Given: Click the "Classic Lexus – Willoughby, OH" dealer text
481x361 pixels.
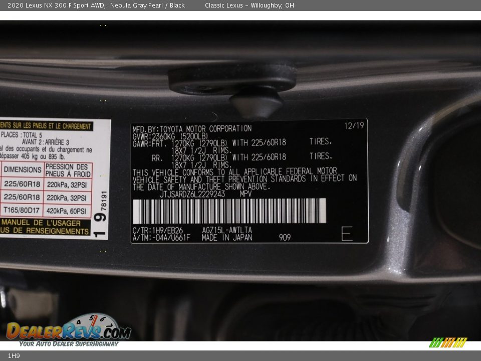Looking at the screenshot, I should [x=250, y=6].
